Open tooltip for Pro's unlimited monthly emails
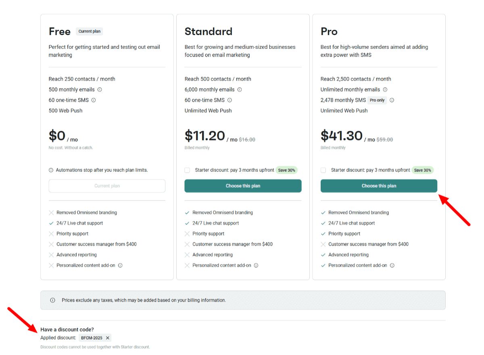 pos(385,89)
